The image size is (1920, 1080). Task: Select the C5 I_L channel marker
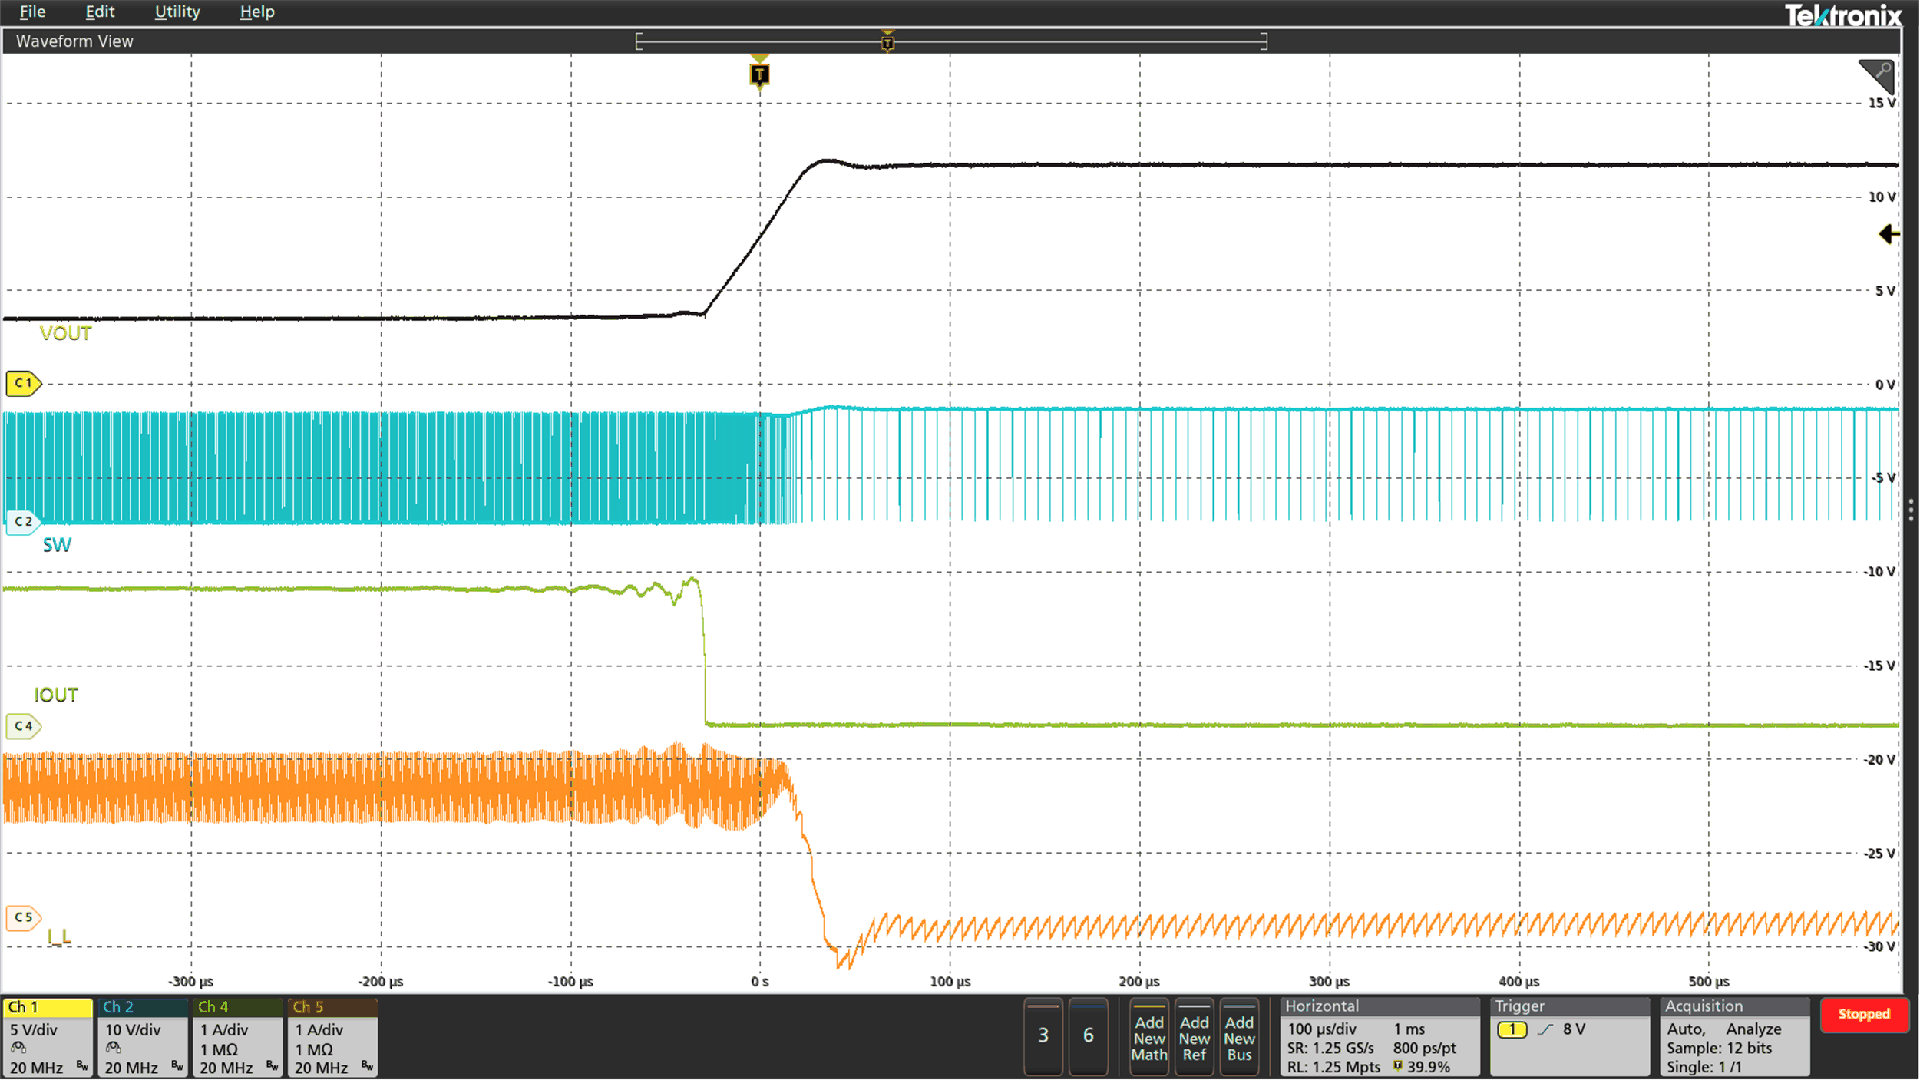click(x=23, y=917)
